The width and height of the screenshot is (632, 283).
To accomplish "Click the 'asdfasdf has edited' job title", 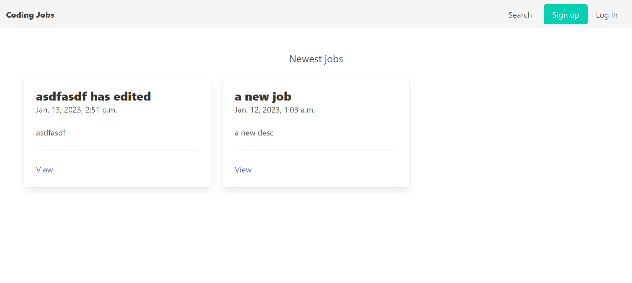I will pos(93,97).
